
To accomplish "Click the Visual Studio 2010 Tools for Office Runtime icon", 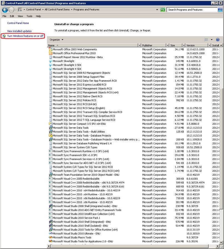I will click(x=50, y=230).
